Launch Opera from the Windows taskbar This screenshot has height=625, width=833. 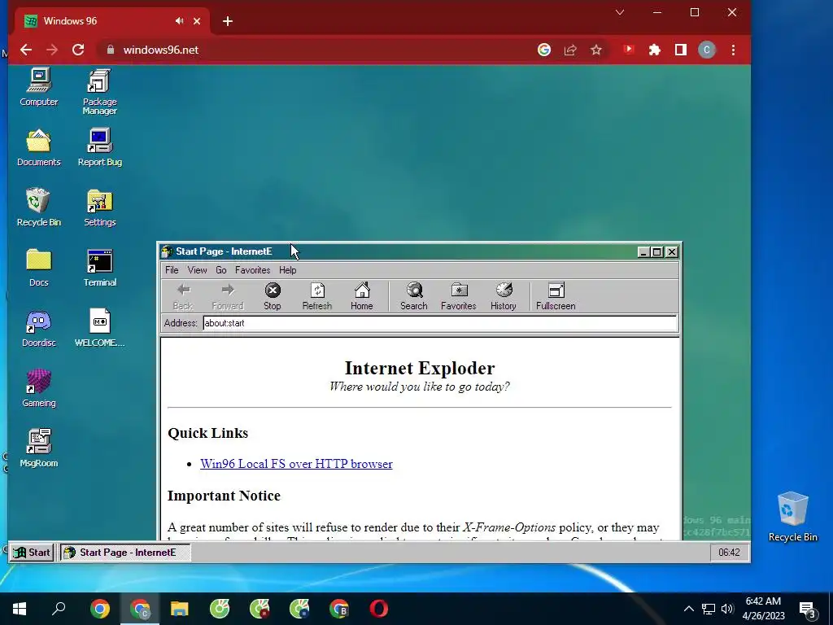click(379, 609)
